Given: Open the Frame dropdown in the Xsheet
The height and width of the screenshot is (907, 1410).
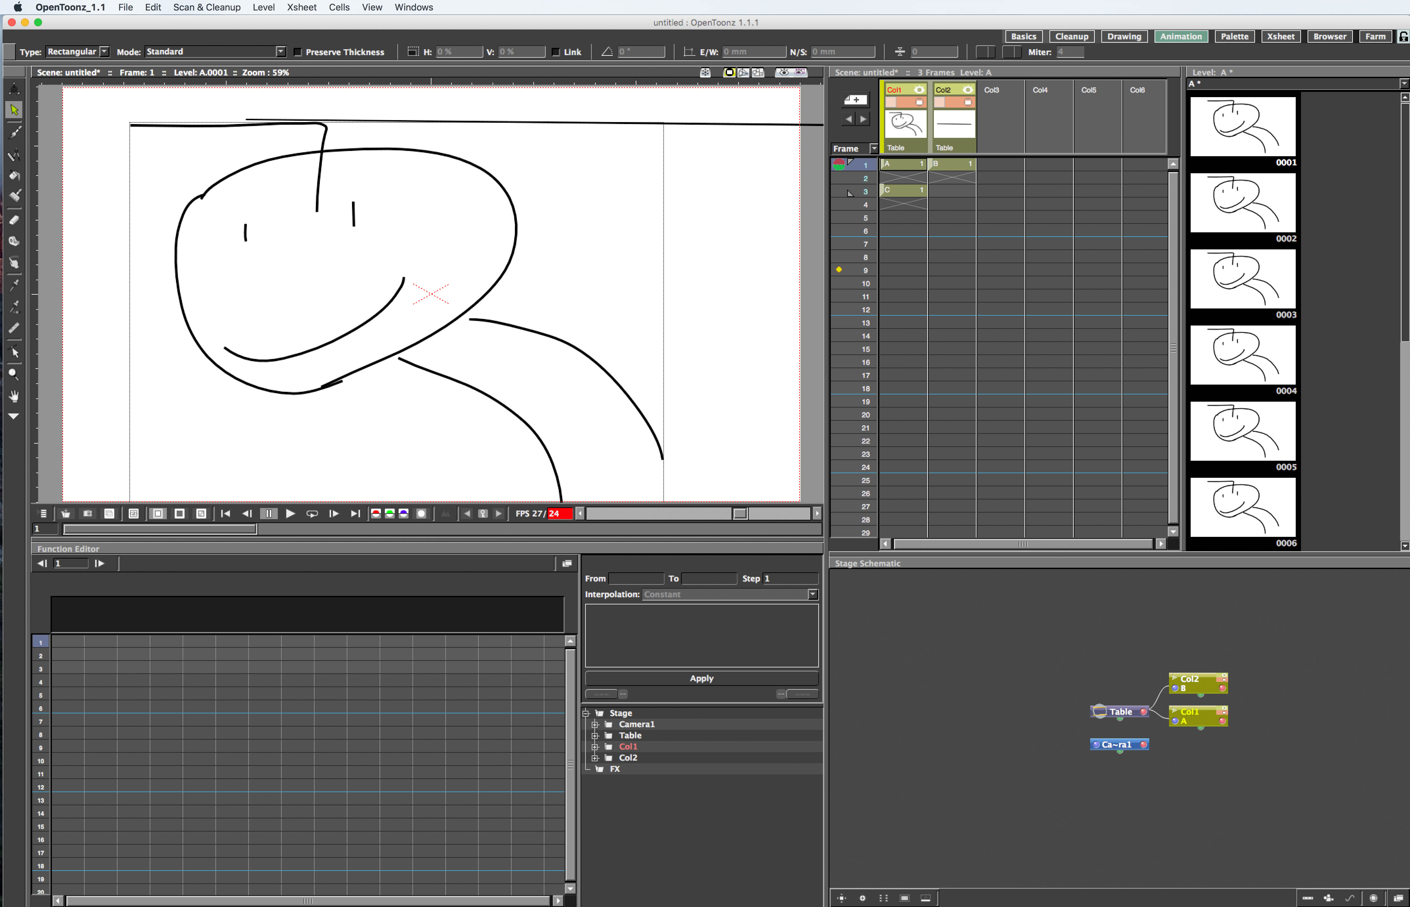Looking at the screenshot, I should [x=874, y=148].
